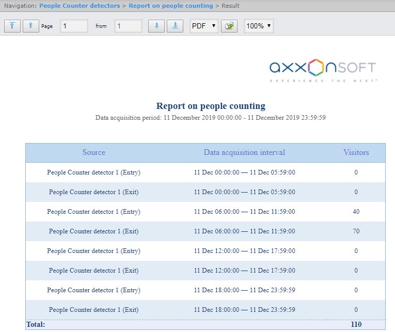Viewport: 395px width, 332px height.
Task: Go to the first page of report
Action: coord(12,26)
